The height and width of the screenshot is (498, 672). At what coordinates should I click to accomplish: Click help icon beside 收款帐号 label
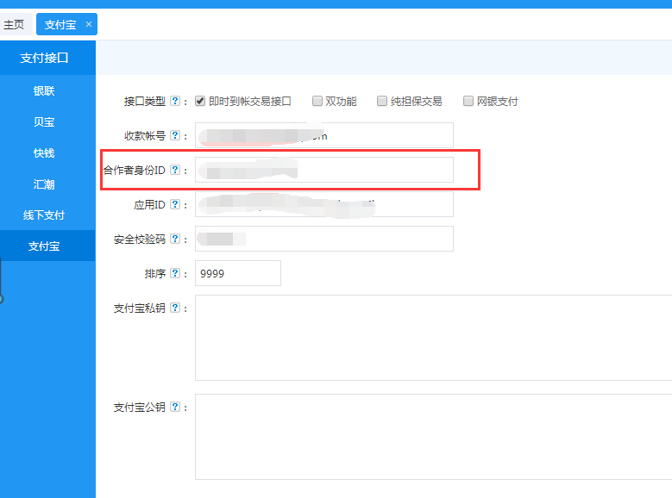[x=175, y=135]
